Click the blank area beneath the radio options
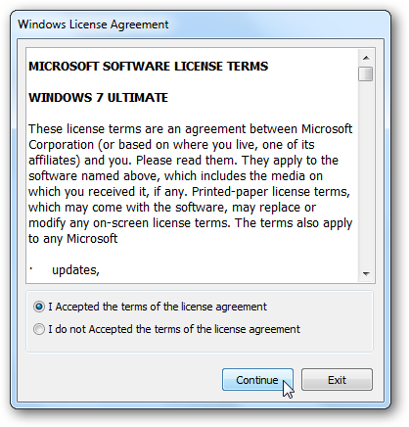 (200, 344)
